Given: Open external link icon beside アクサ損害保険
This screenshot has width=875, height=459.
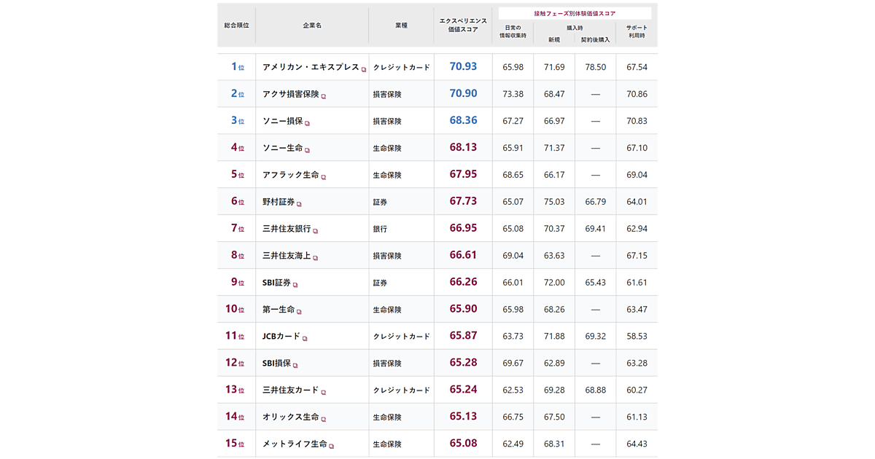Looking at the screenshot, I should (x=324, y=96).
